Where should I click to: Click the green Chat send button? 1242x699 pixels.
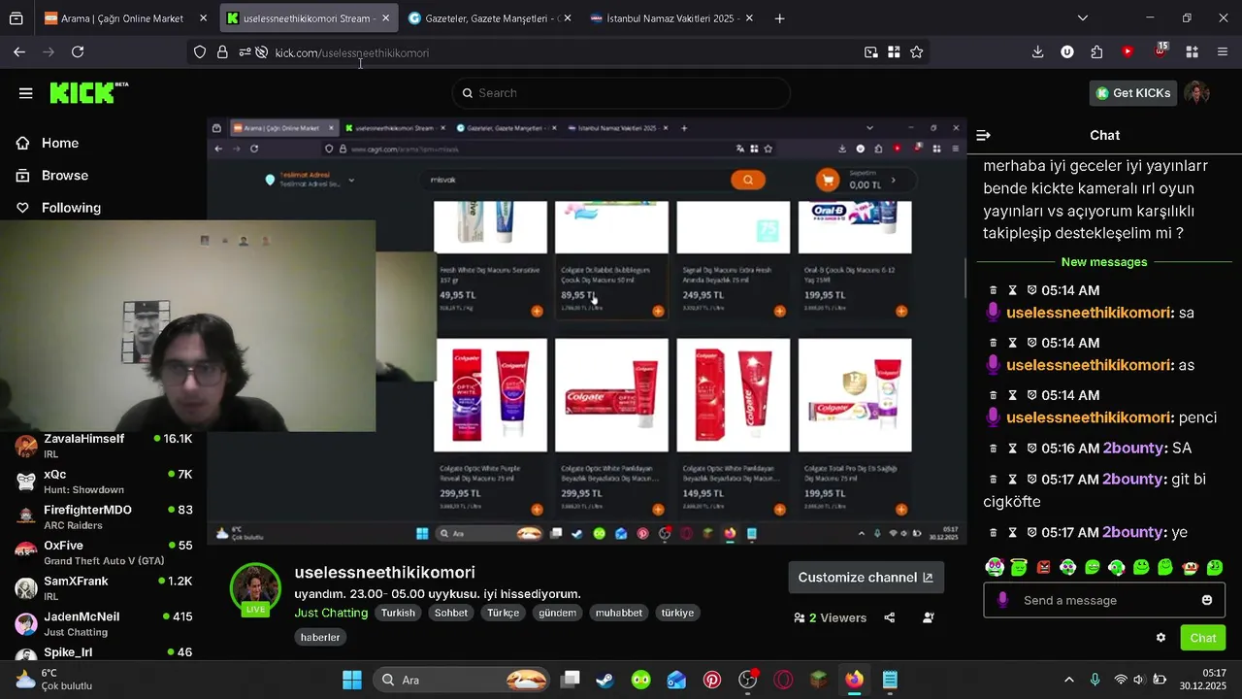pos(1203,638)
